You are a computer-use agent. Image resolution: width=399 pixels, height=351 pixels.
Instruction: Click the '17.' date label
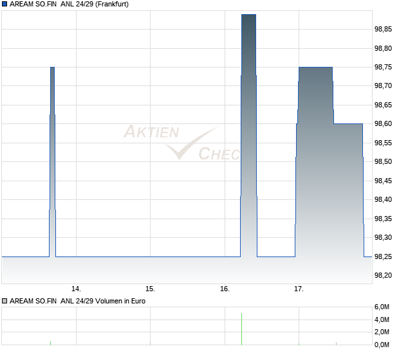299,289
